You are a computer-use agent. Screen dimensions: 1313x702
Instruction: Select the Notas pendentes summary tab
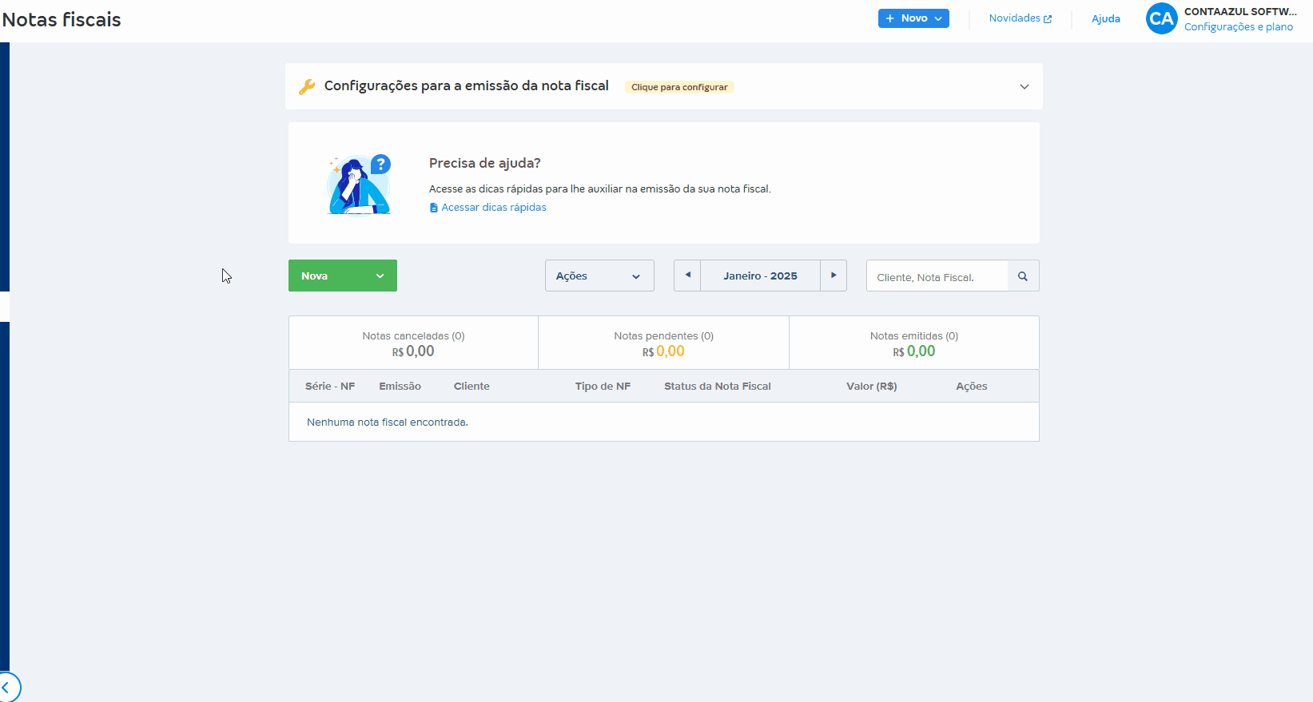[x=663, y=343]
